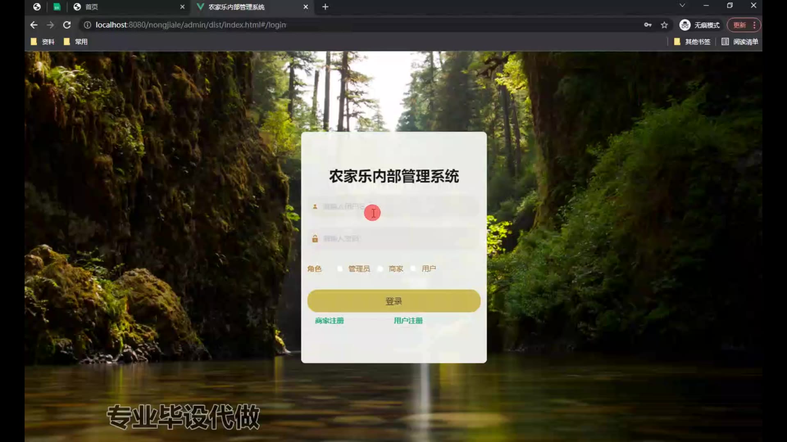The image size is (787, 442).
Task: Reload the current page
Action: point(67,25)
